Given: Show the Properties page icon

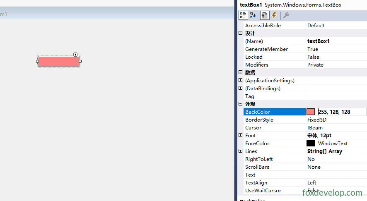Looking at the screenshot, I should tap(265, 15).
